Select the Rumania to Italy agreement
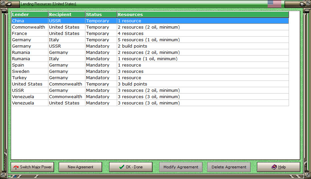Screen dimensions: 311x179 (x=150, y=59)
